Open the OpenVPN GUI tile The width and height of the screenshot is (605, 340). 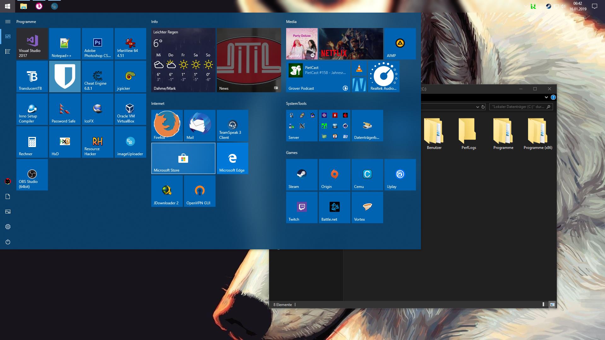tap(200, 191)
